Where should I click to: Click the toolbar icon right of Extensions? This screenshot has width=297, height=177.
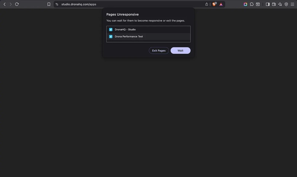click(258, 4)
